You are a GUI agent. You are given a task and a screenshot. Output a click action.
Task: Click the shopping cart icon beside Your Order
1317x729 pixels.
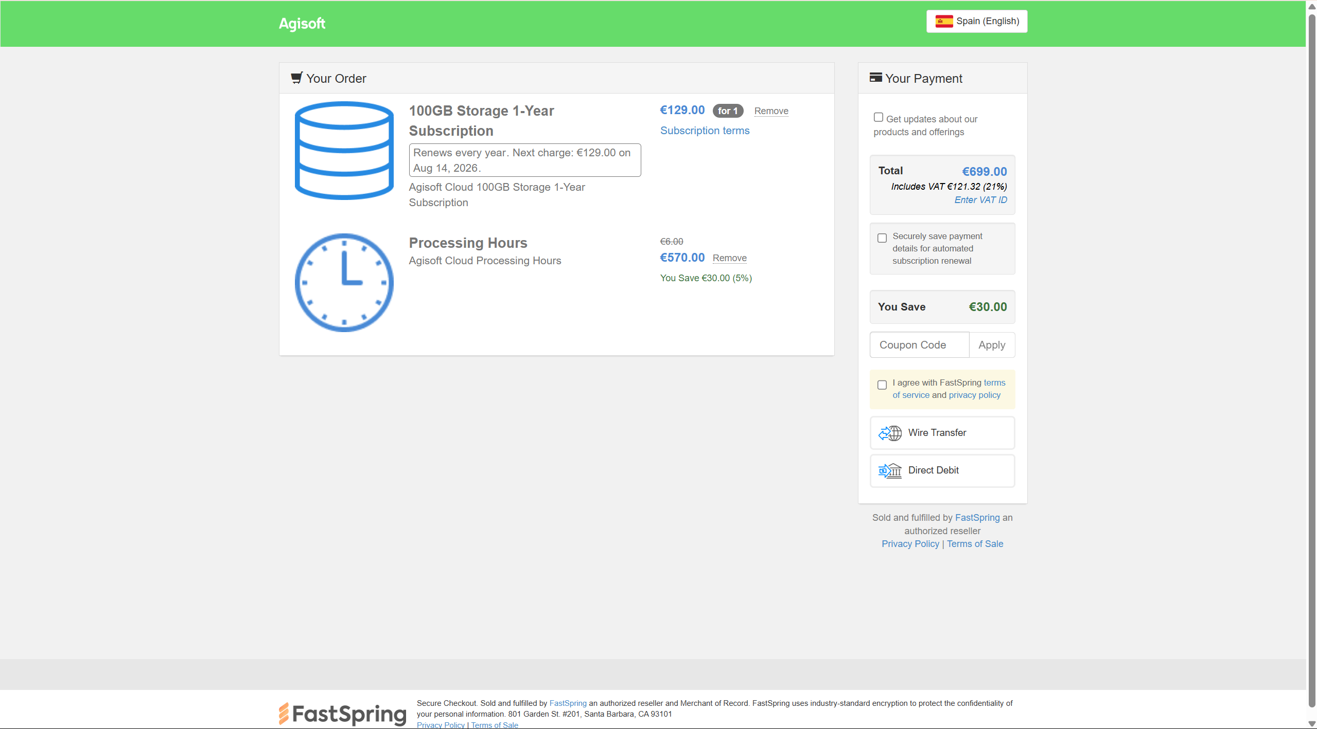click(x=296, y=78)
